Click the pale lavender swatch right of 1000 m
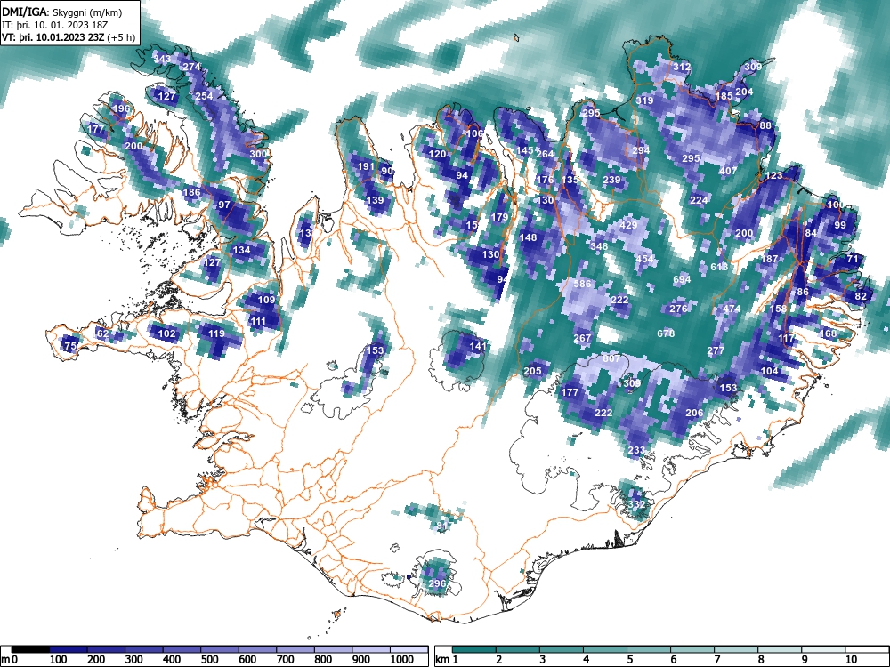The height and width of the screenshot is (667, 890). 409,649
